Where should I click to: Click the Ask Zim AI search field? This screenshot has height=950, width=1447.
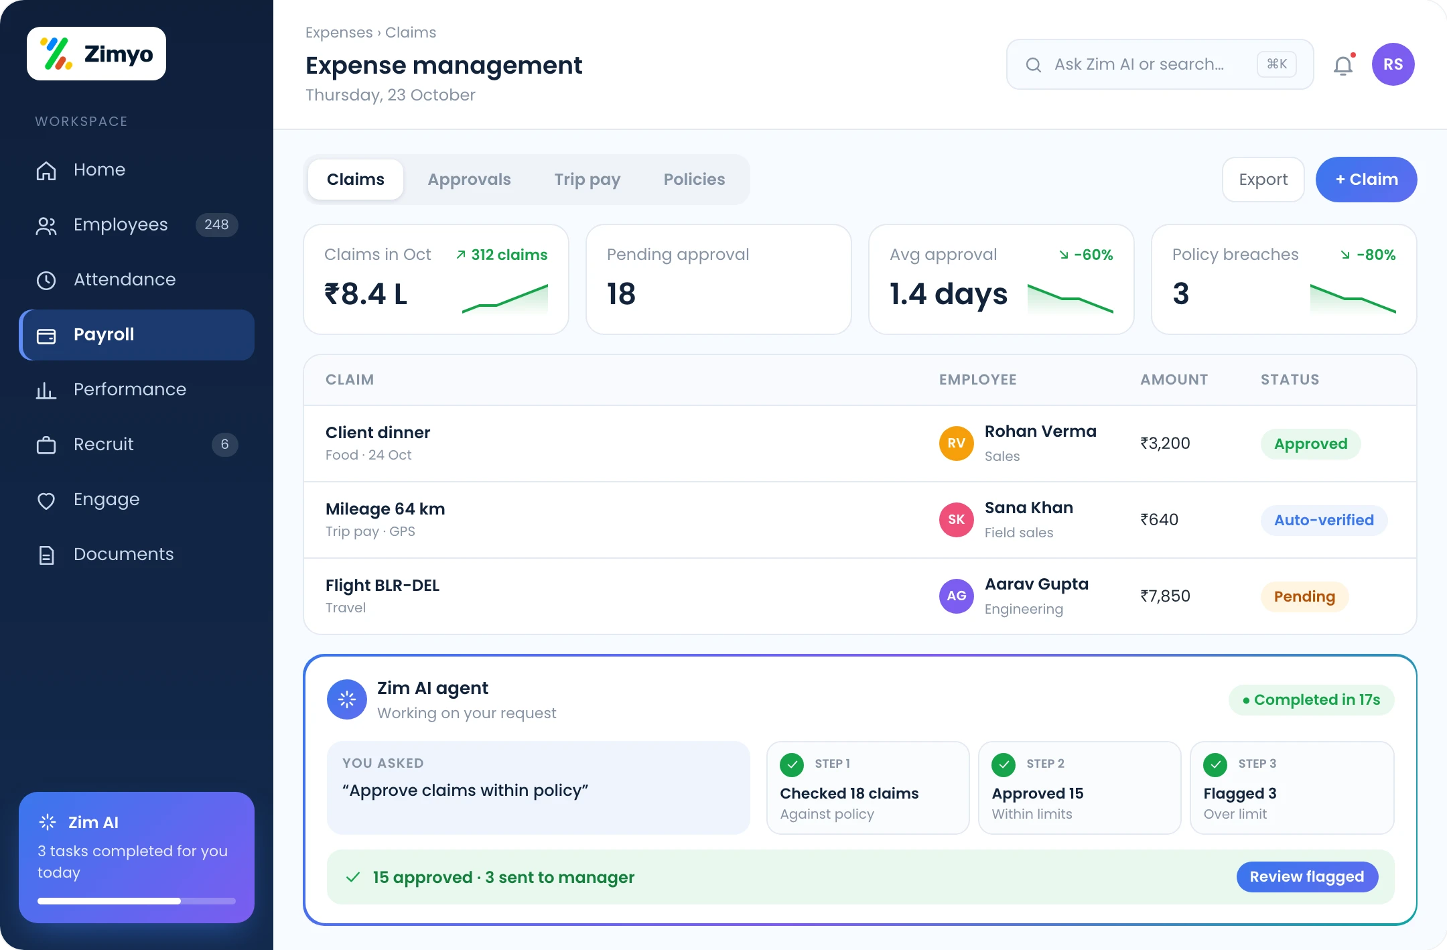(1160, 64)
